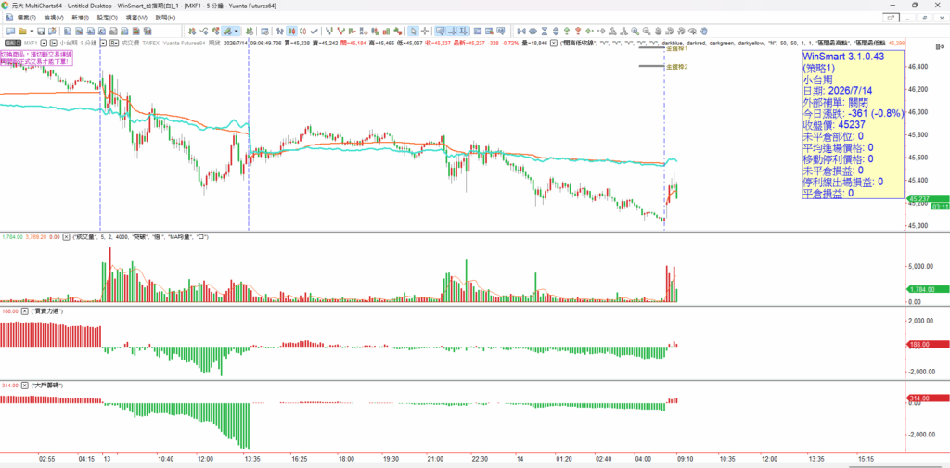This screenshot has width=950, height=468.
Task: Click the save diskette icon
Action: pos(41,31)
